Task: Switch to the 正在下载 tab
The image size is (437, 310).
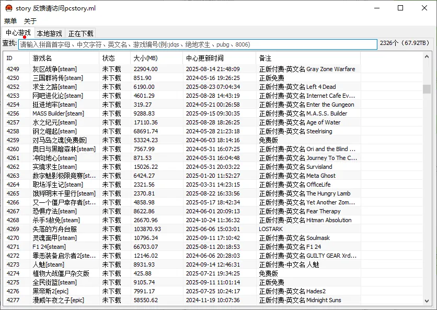Action: [x=81, y=33]
